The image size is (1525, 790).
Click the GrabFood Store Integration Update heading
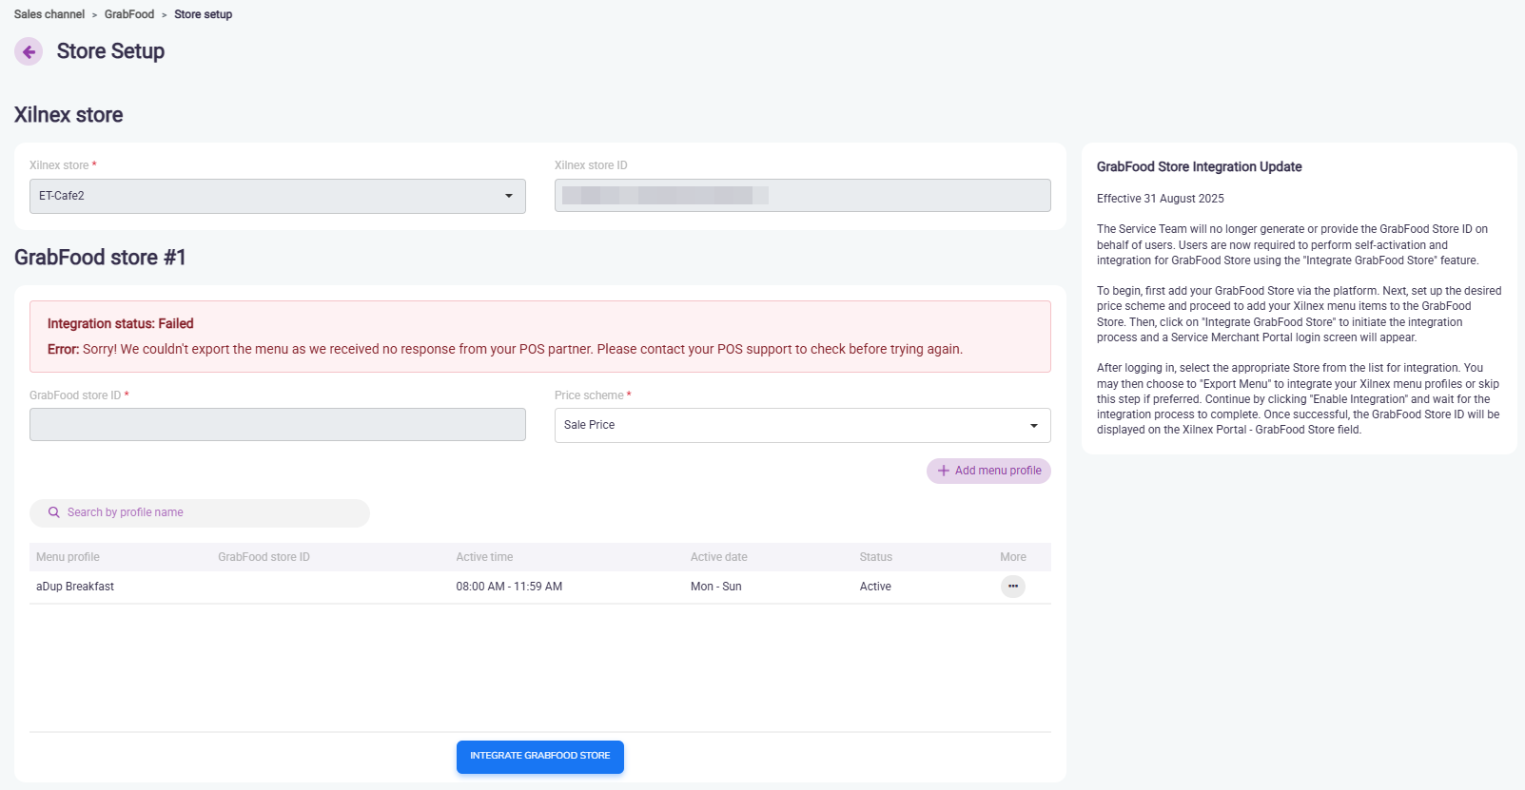tap(1199, 166)
